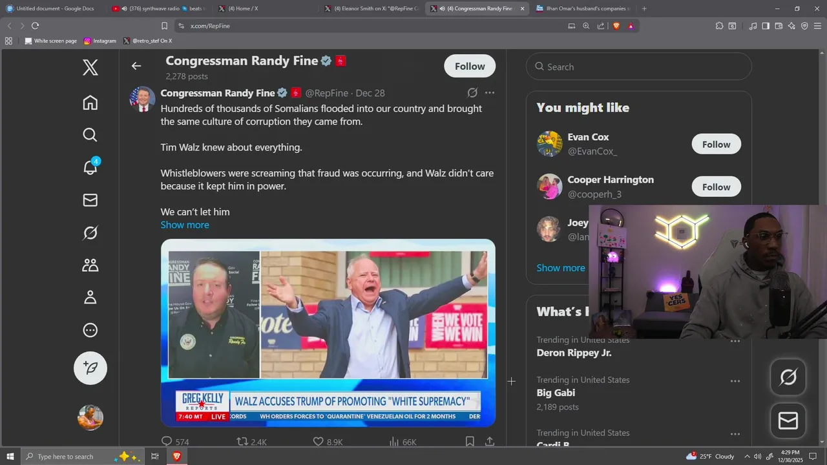This screenshot has width=827, height=465.
Task: Open Leo AI sparkle icon
Action: pyautogui.click(x=791, y=26)
